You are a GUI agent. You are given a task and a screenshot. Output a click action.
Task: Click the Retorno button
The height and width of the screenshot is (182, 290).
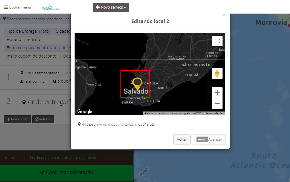click(x=43, y=119)
